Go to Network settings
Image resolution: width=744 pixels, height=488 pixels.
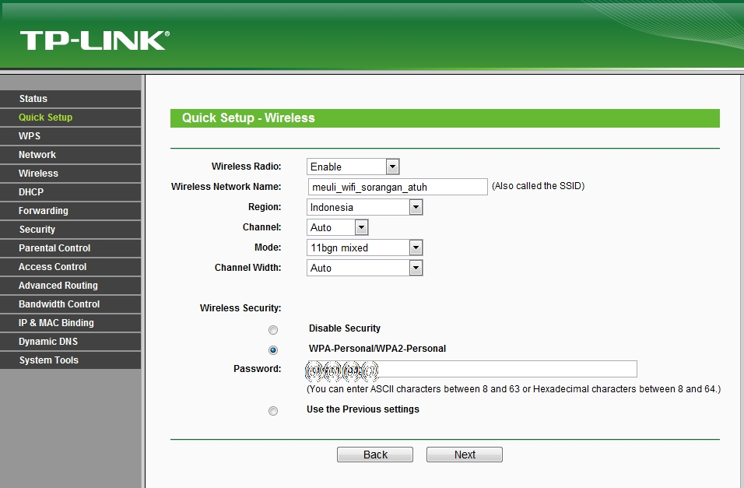pos(70,155)
